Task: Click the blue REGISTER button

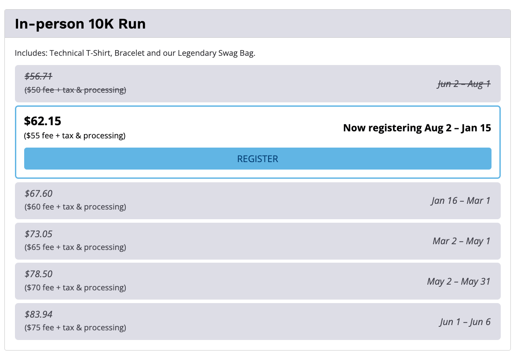Action: coord(258,159)
